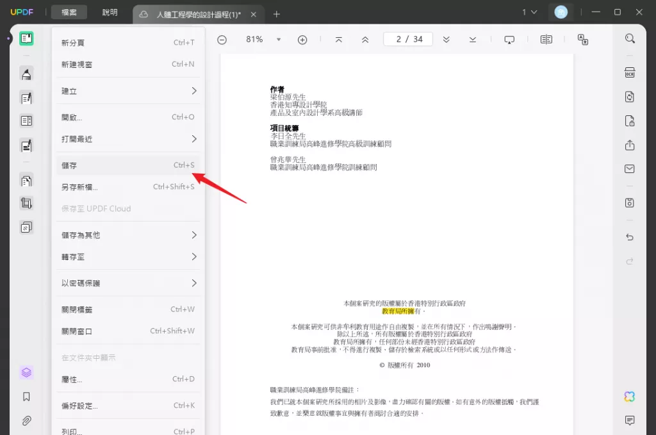
Task: Send the file by email
Action: tap(630, 168)
